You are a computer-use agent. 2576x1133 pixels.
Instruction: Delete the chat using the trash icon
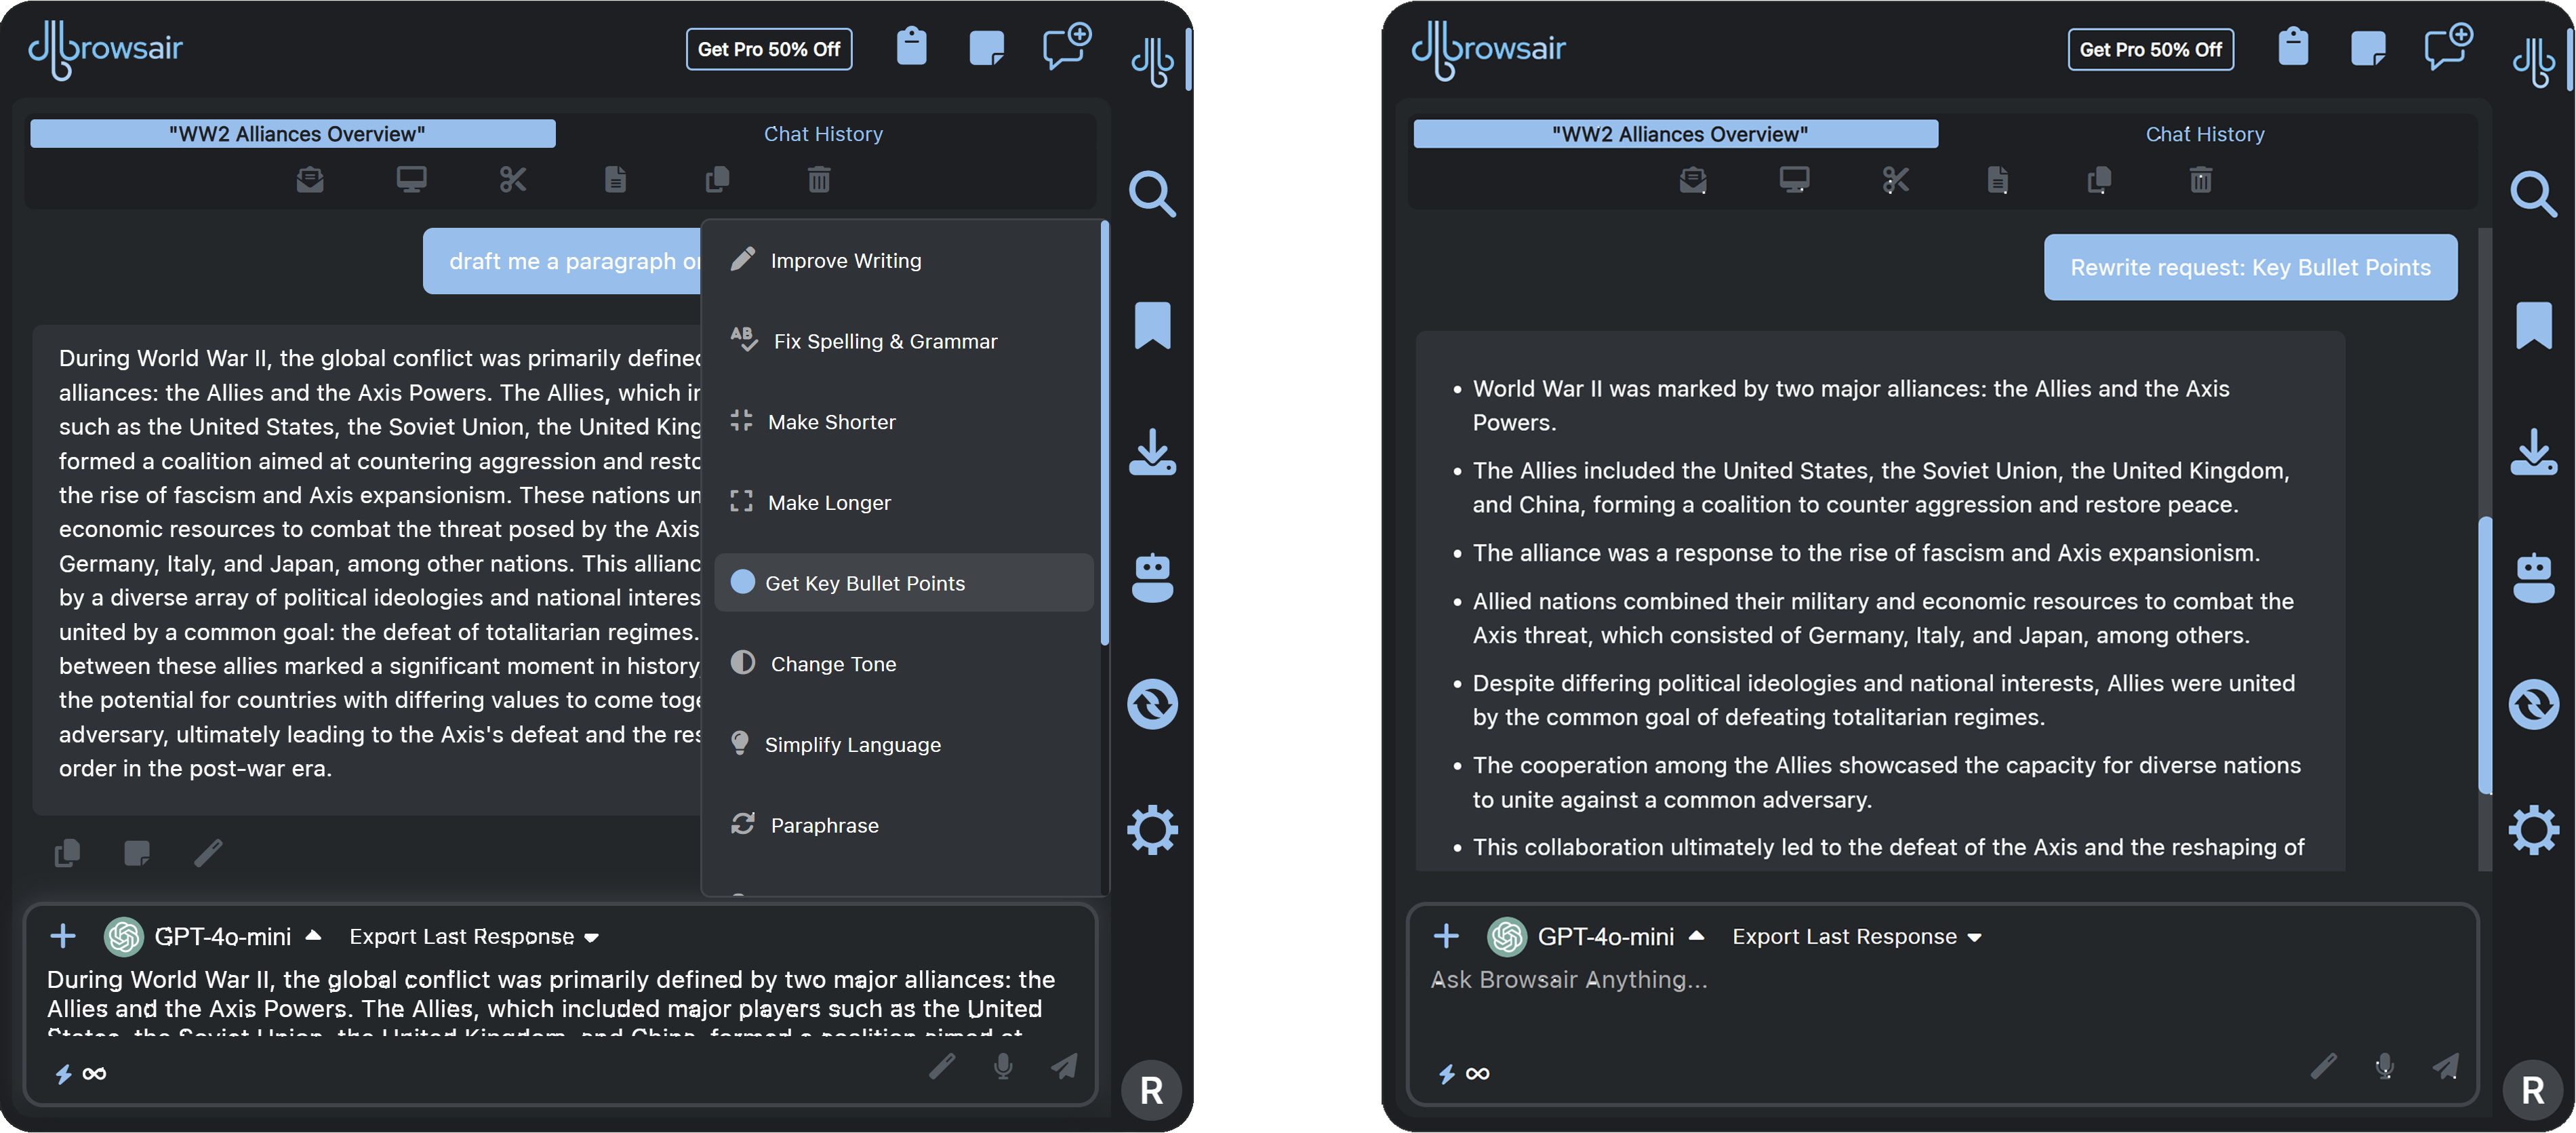[818, 179]
